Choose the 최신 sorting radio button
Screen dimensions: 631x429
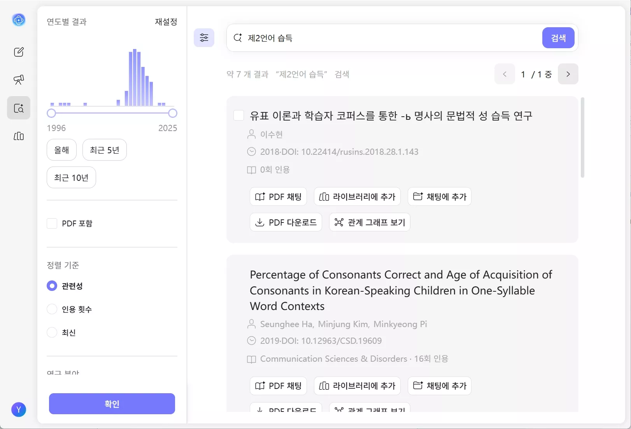[x=52, y=332]
